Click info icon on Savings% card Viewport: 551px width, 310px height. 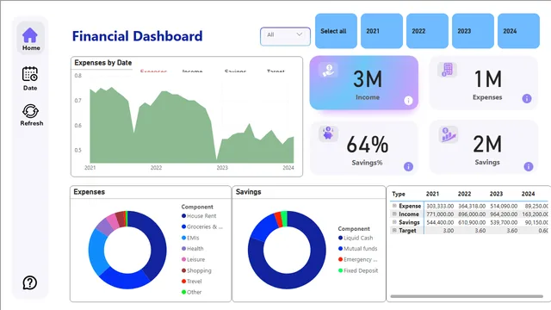click(x=408, y=166)
